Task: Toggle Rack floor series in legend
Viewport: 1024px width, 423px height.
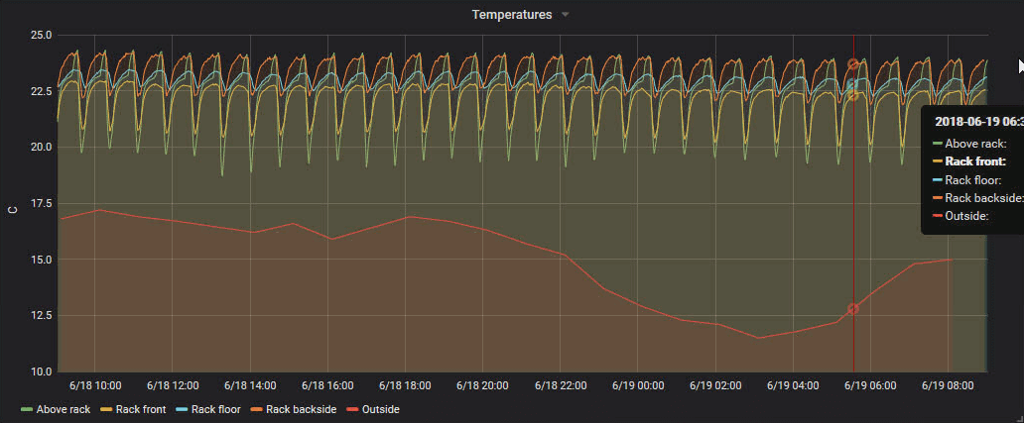Action: tap(216, 409)
